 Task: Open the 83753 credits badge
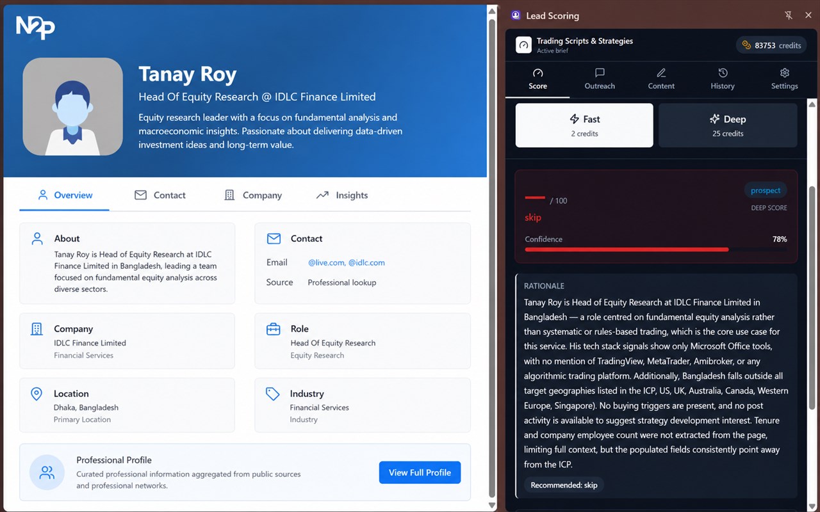771,45
